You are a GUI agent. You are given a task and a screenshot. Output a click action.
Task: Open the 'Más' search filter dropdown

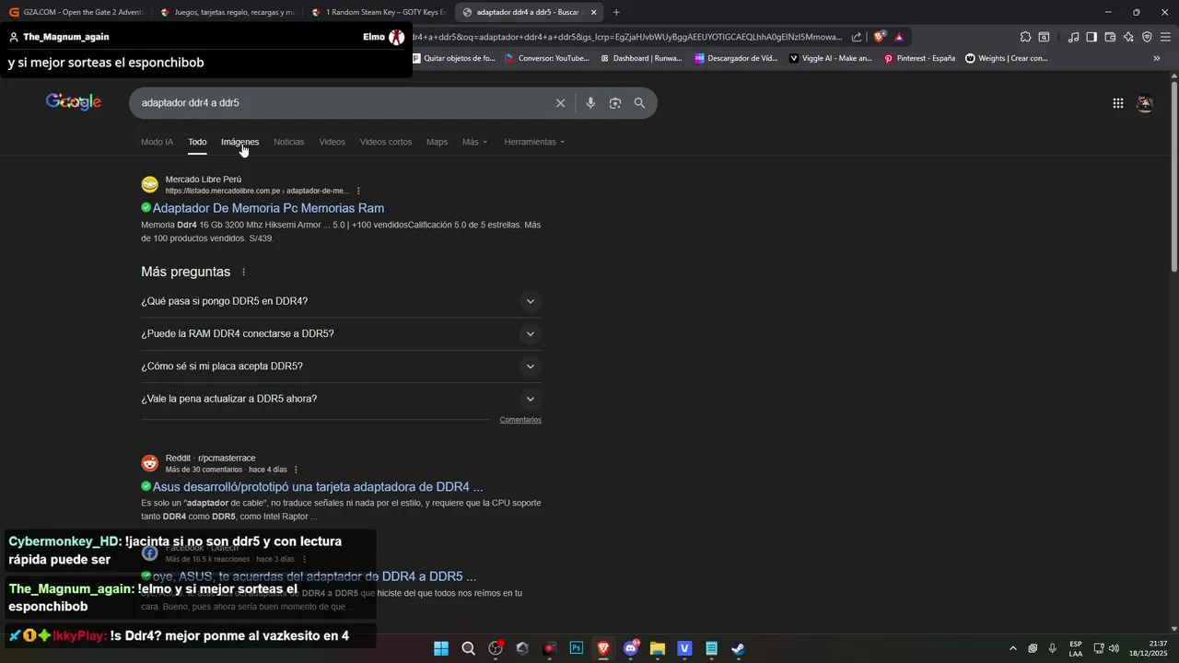pos(474,142)
